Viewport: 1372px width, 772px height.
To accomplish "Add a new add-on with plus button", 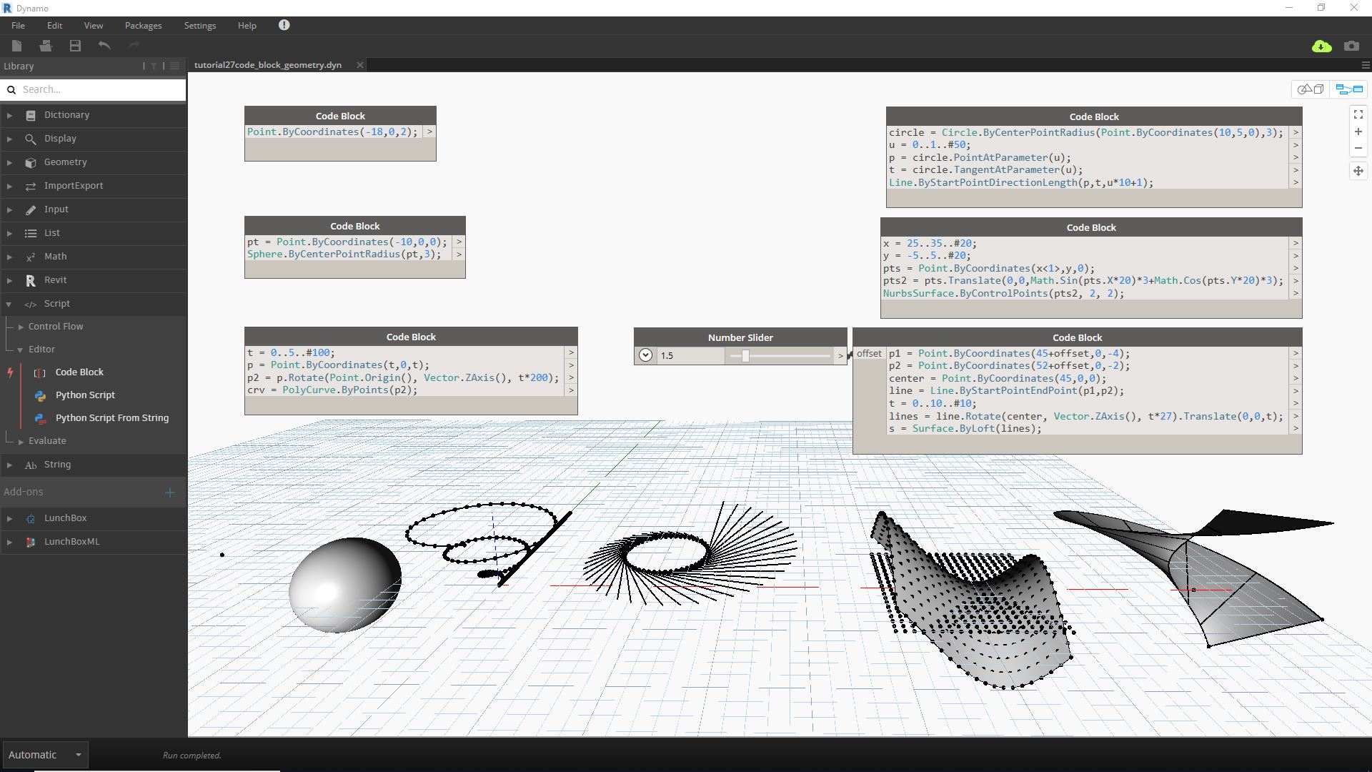I will [x=170, y=493].
